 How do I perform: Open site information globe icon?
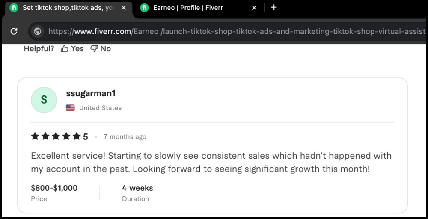[37, 31]
